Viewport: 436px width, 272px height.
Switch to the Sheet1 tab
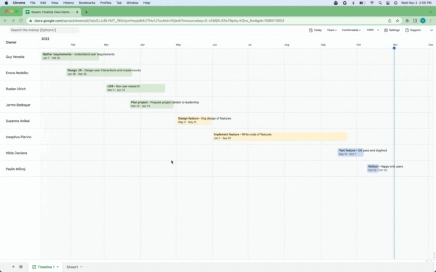pos(72,267)
